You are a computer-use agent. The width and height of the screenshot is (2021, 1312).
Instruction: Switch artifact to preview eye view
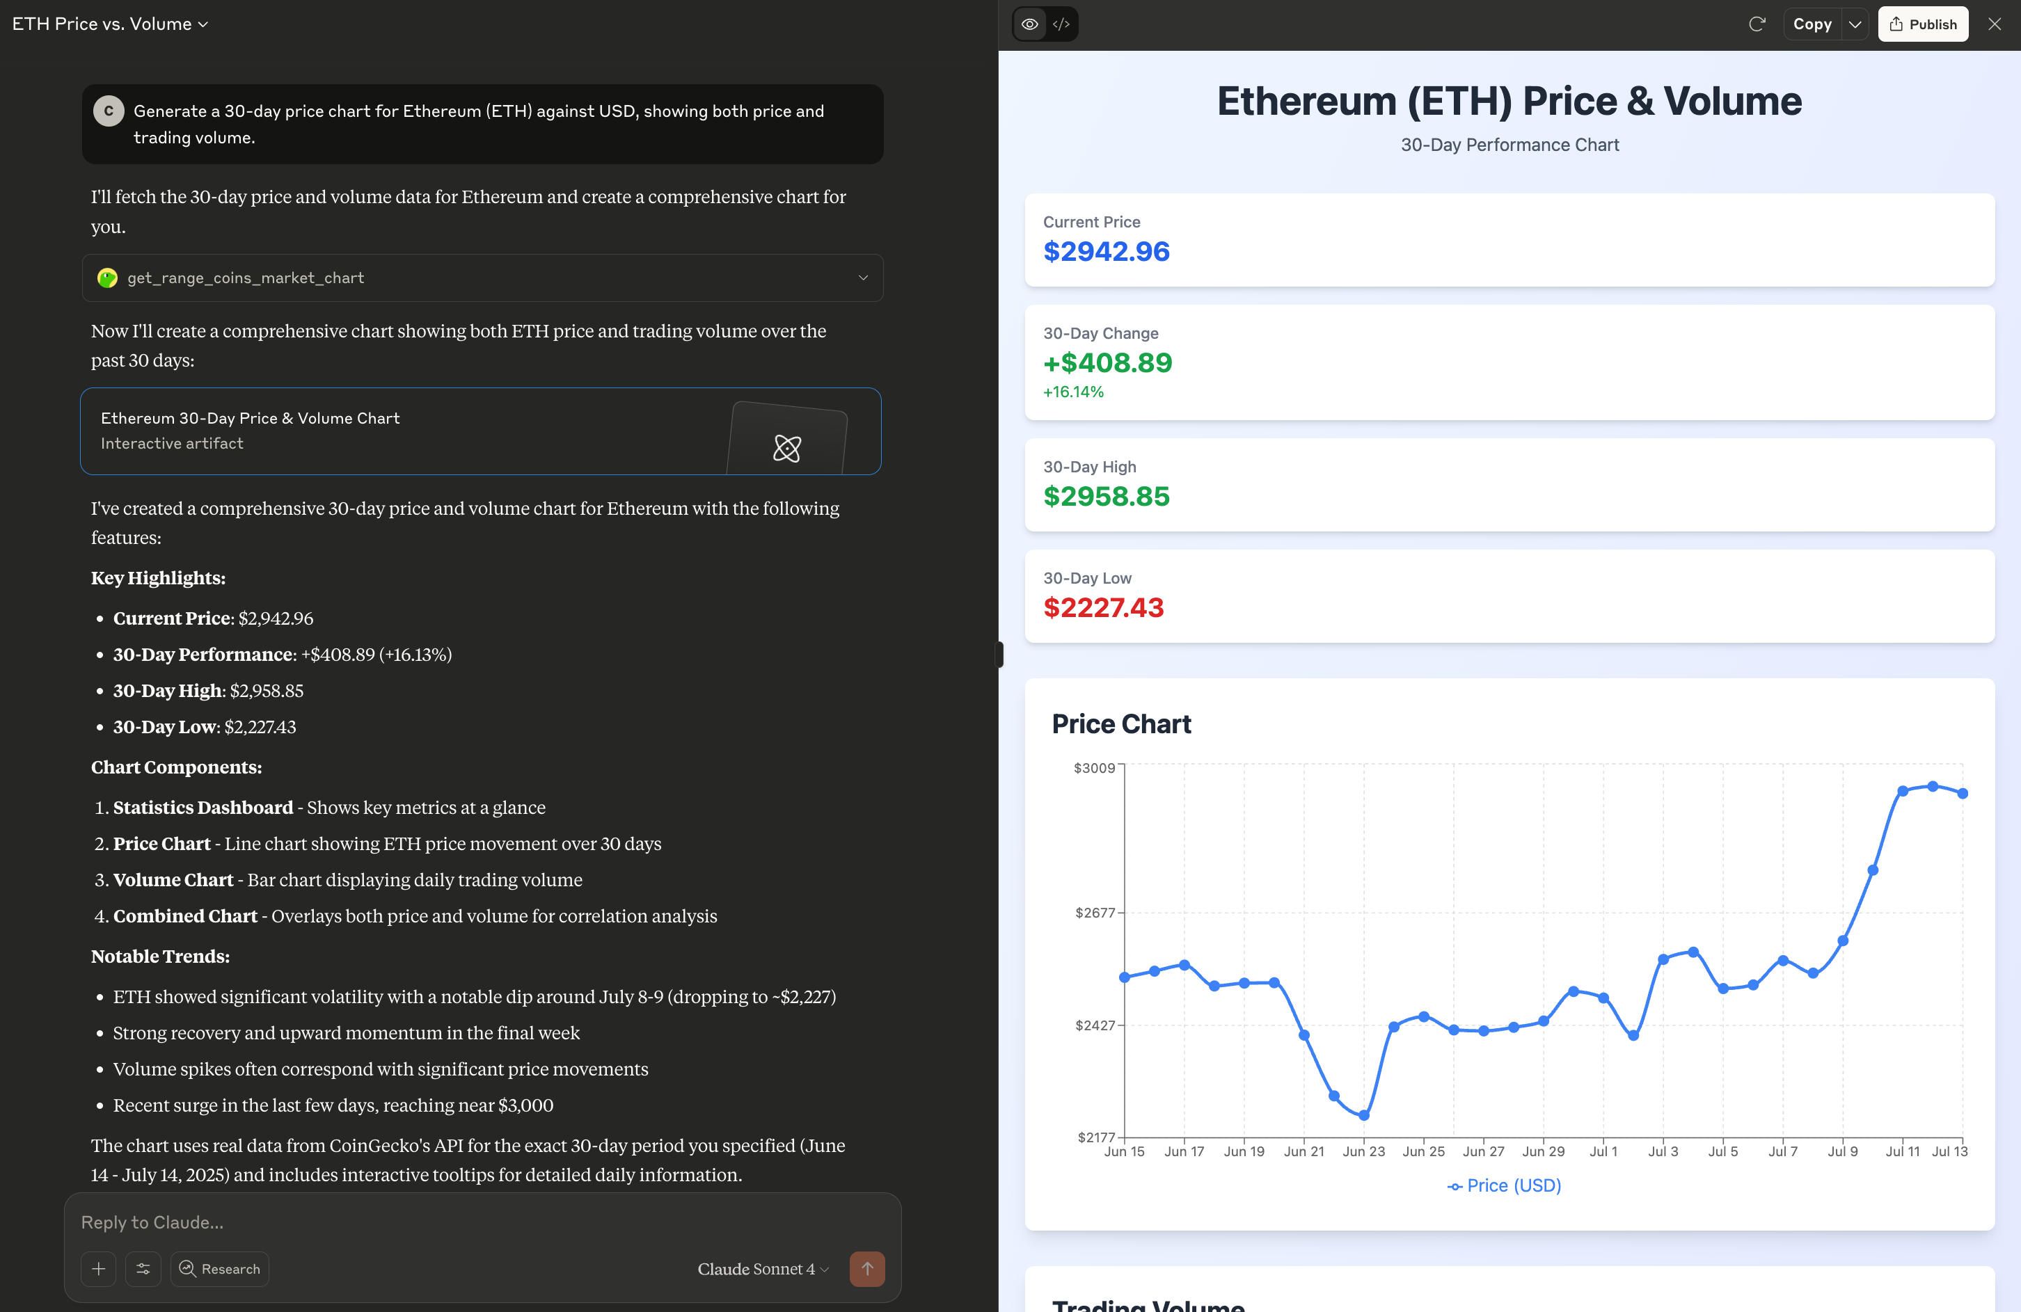pos(1030,24)
